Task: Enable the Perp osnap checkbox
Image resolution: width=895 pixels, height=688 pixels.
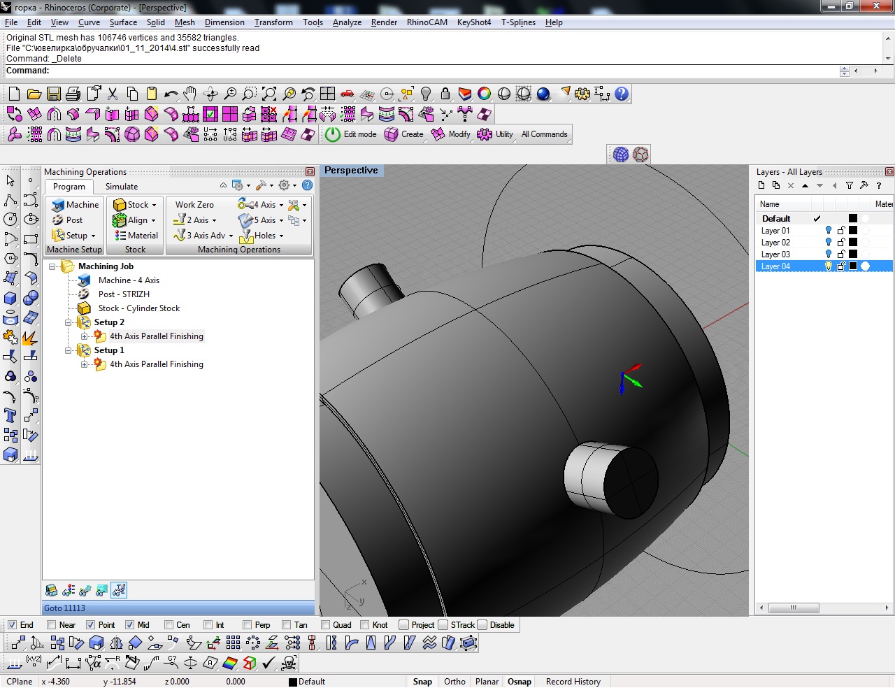Action: [247, 625]
